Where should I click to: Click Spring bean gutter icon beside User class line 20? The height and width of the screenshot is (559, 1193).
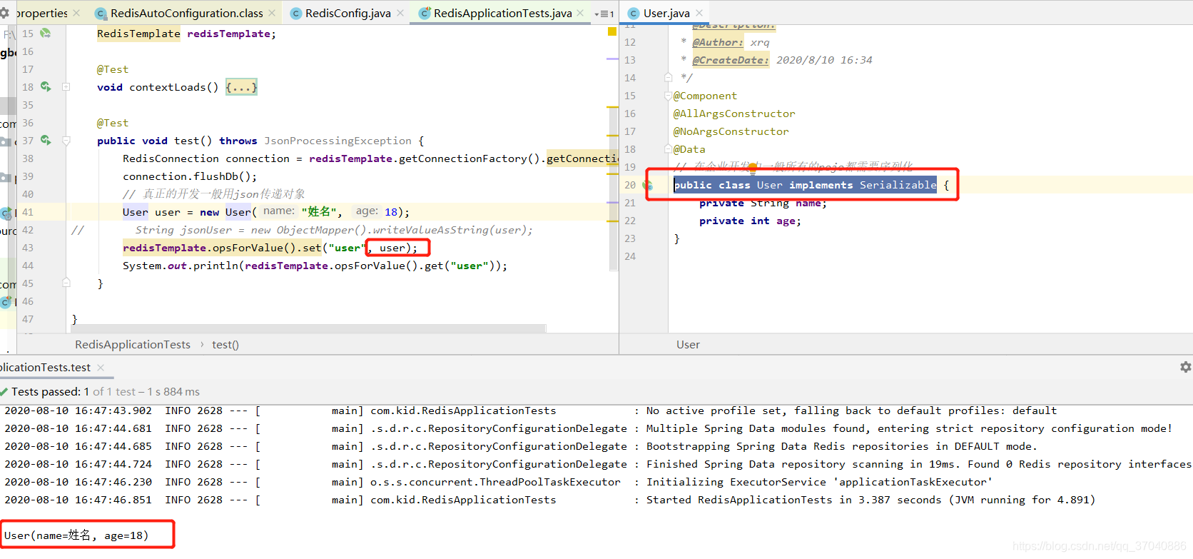coord(648,185)
